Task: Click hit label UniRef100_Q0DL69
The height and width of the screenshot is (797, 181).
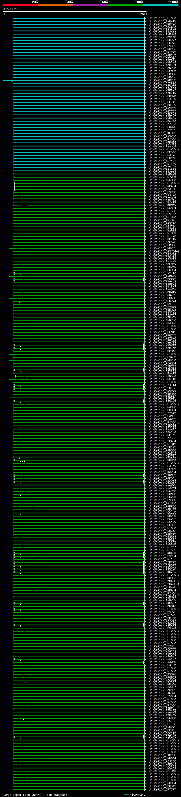Action: click(x=162, y=105)
